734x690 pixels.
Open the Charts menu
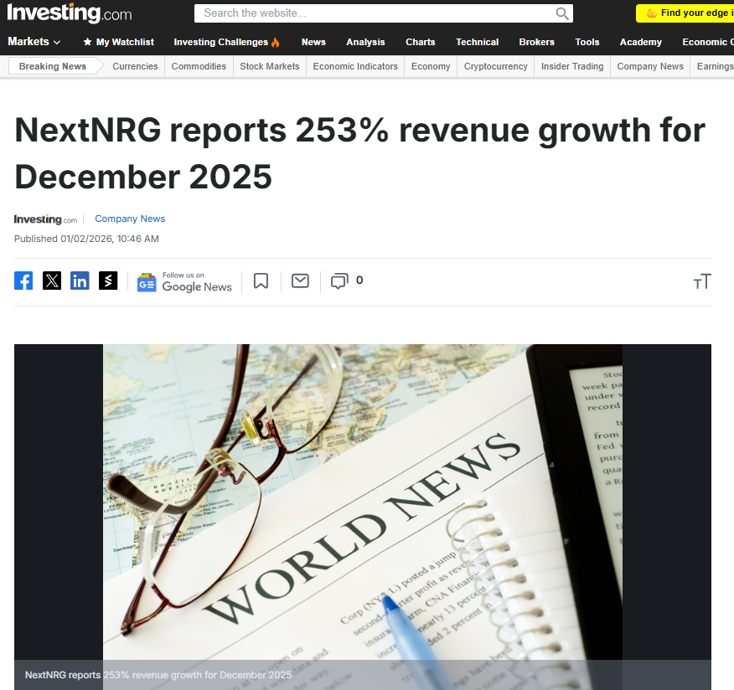[420, 42]
